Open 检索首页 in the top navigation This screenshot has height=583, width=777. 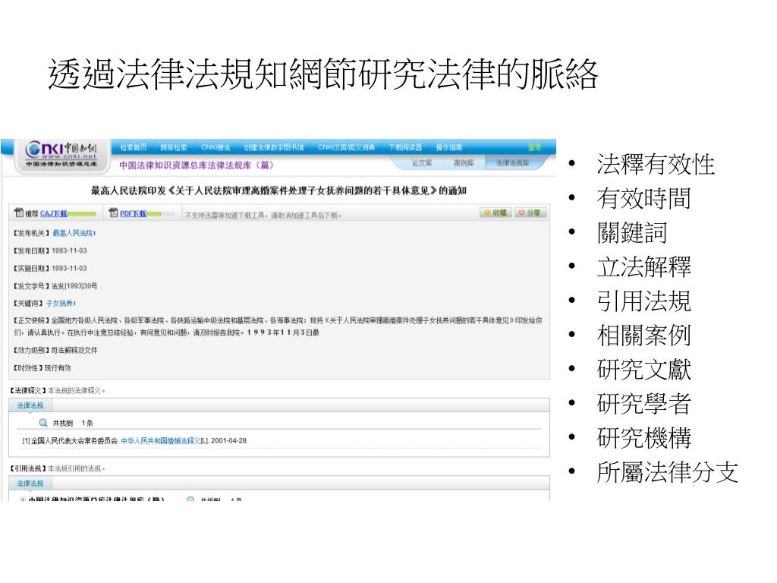coord(133,147)
